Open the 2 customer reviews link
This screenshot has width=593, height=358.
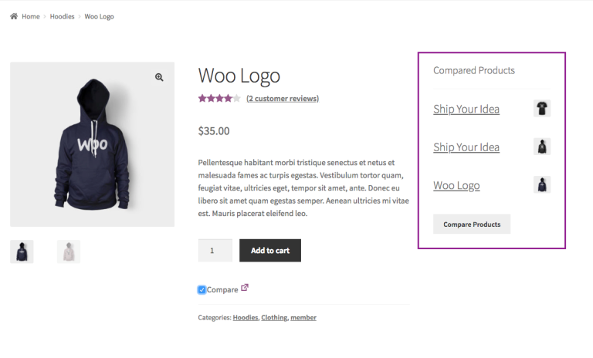pyautogui.click(x=282, y=98)
